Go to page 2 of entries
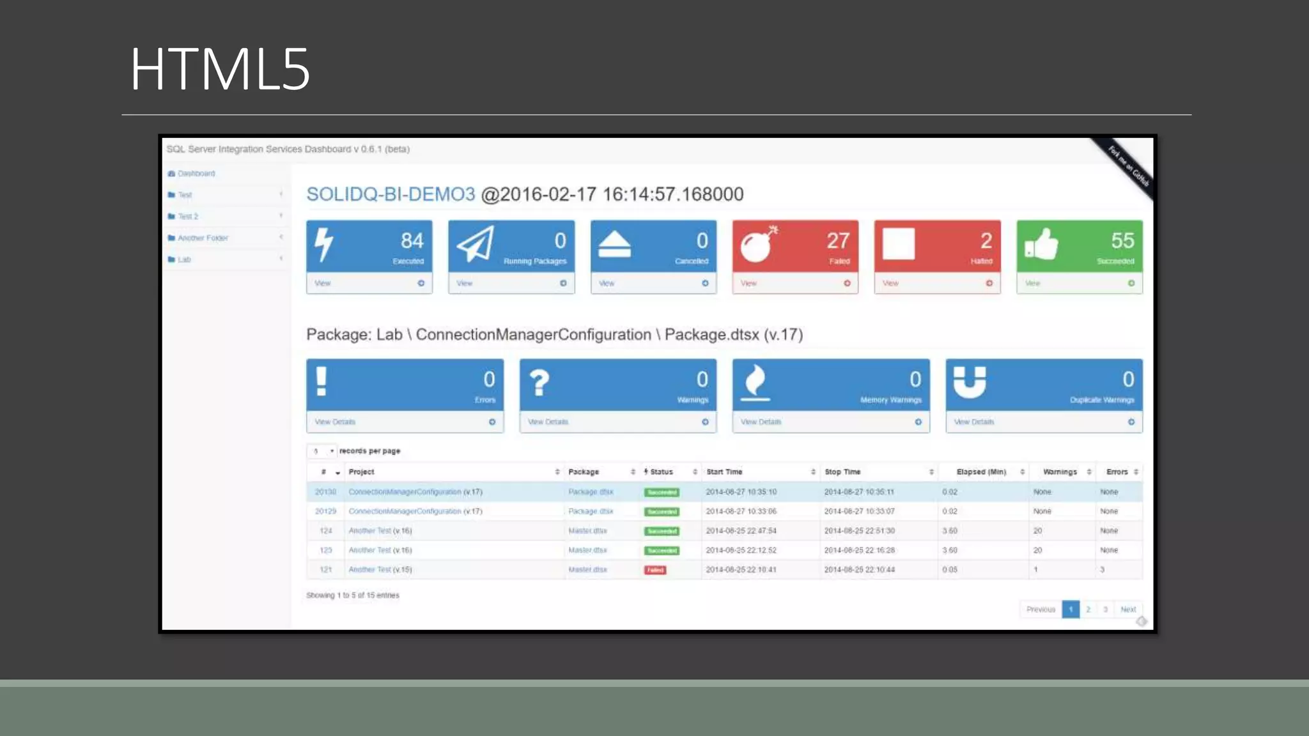The height and width of the screenshot is (736, 1309). 1088,609
